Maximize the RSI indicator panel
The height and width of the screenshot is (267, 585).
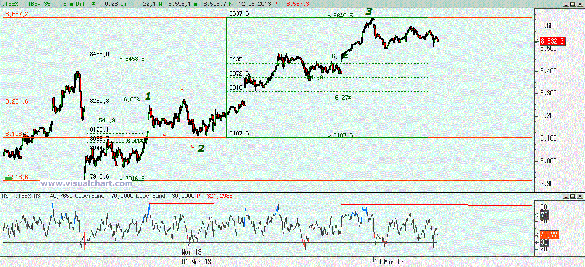(x=572, y=196)
